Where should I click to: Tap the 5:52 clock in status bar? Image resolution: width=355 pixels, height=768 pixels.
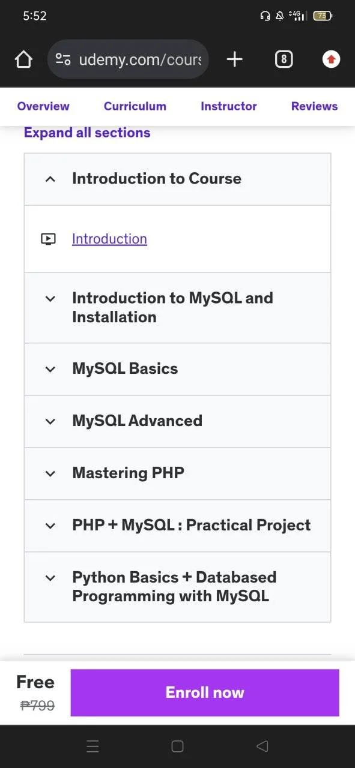point(35,16)
